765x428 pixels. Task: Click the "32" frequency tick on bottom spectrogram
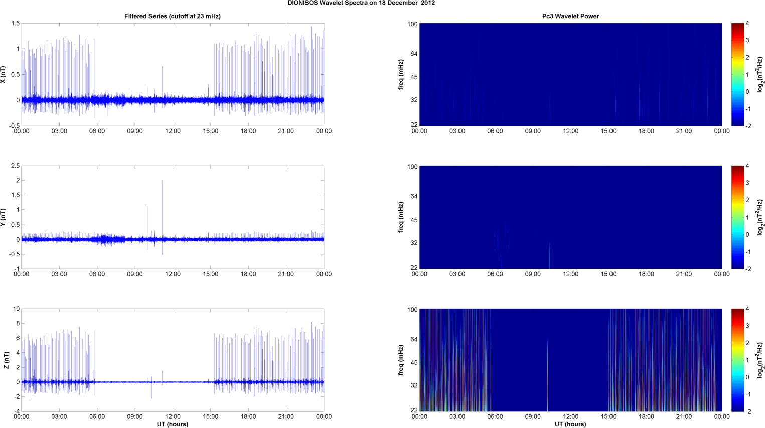[414, 385]
